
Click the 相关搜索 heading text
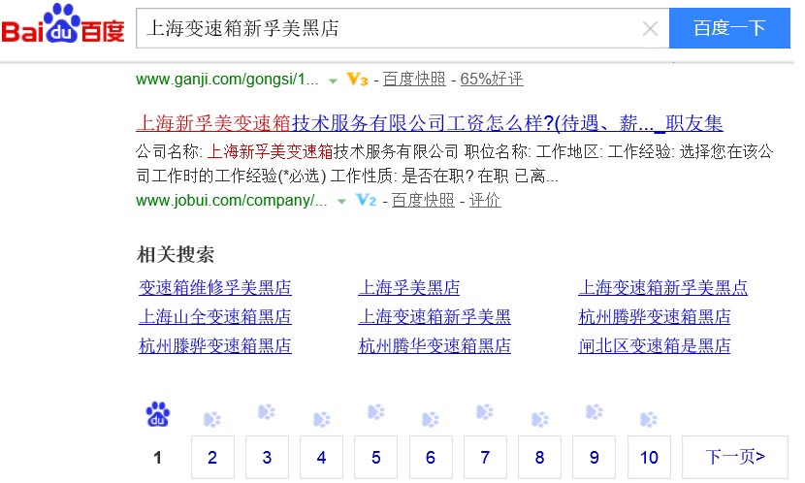[176, 254]
